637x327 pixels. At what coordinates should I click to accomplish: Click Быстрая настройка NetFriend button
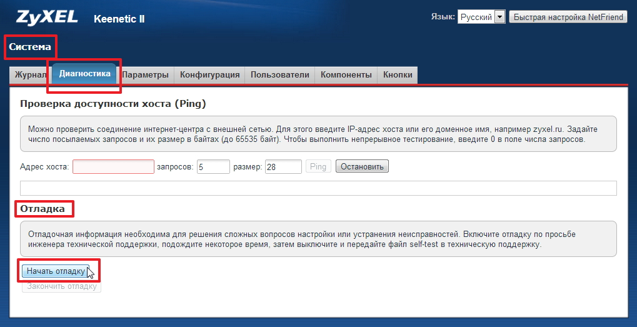coord(568,17)
